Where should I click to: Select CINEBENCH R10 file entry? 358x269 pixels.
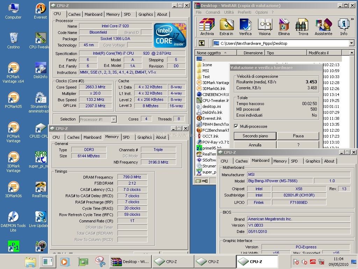[x=213, y=95]
